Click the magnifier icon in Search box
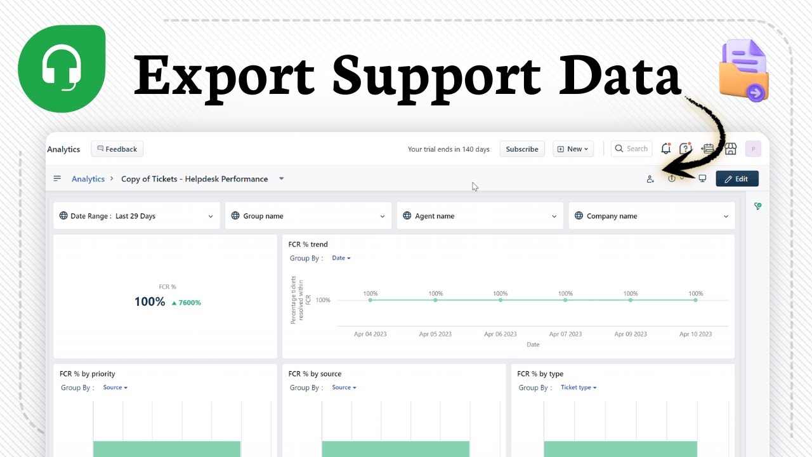 click(620, 149)
